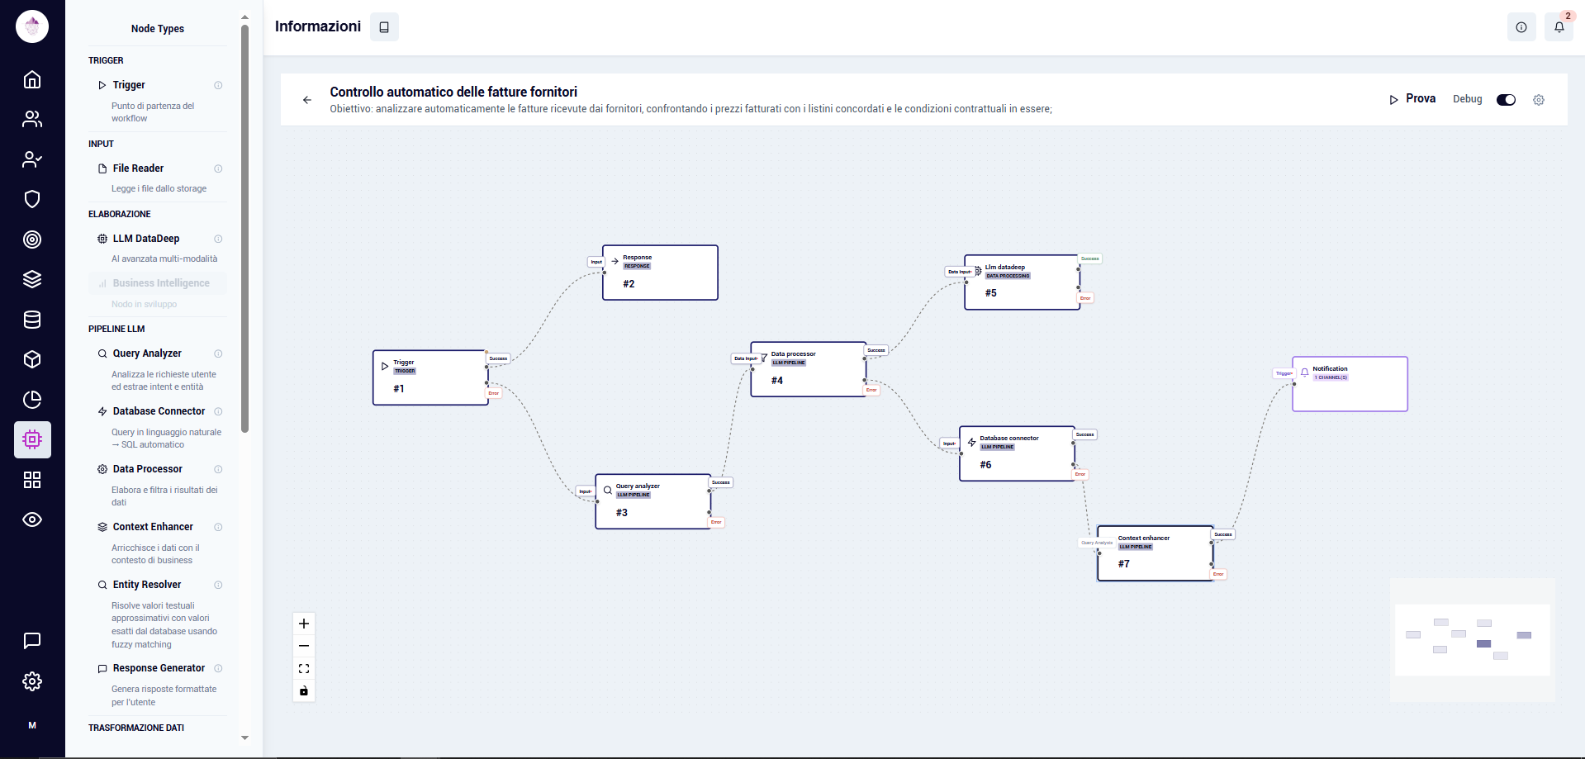The height and width of the screenshot is (759, 1585).
Task: Open the home icon in the sidebar
Action: click(x=31, y=79)
